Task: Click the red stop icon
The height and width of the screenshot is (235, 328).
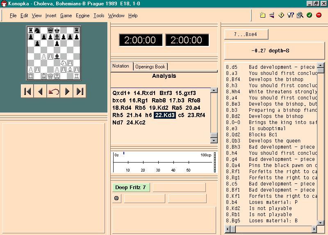Action: 319,16
